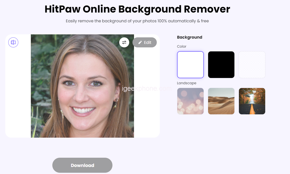
Task: Click the Background section heading
Action: click(x=190, y=37)
